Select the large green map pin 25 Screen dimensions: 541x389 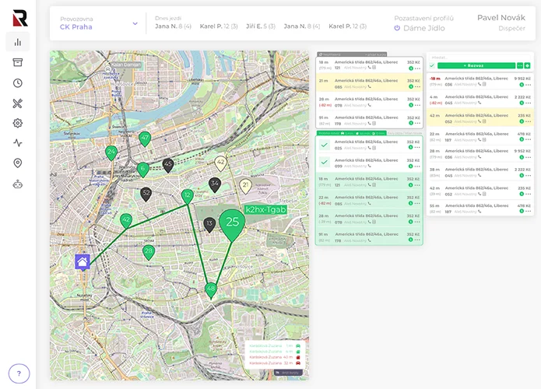tap(232, 223)
